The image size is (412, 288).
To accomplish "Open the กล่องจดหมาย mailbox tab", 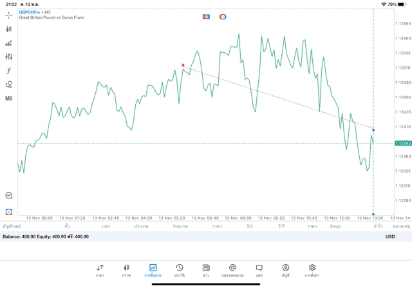I will pyautogui.click(x=232, y=270).
